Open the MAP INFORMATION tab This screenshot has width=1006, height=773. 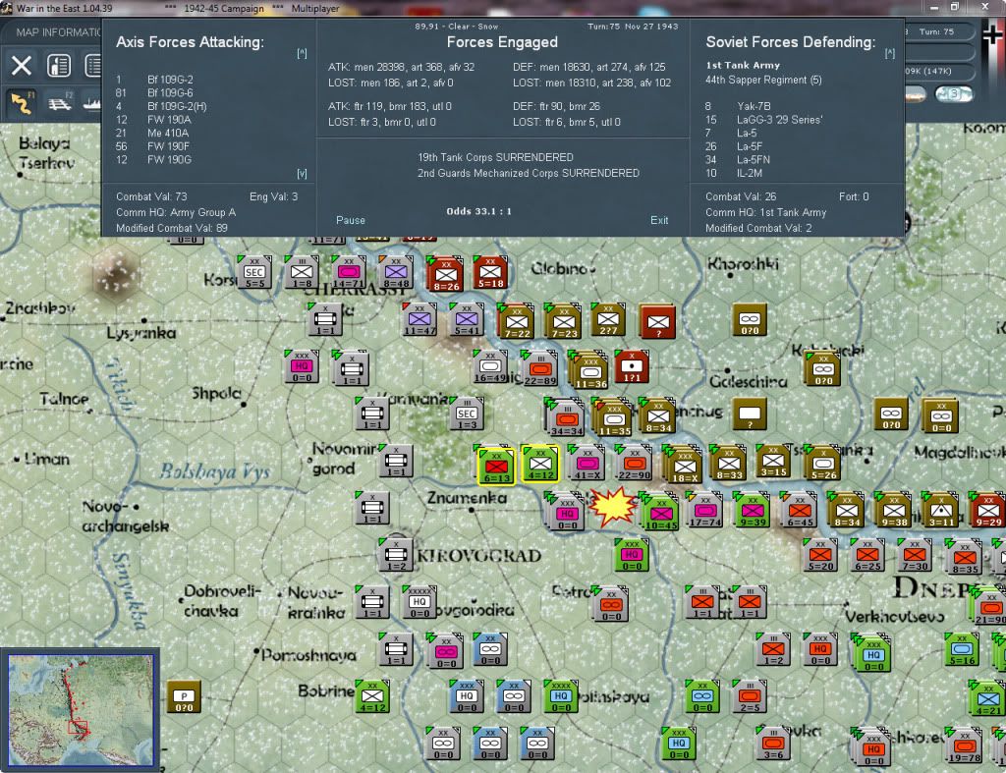pos(58,32)
